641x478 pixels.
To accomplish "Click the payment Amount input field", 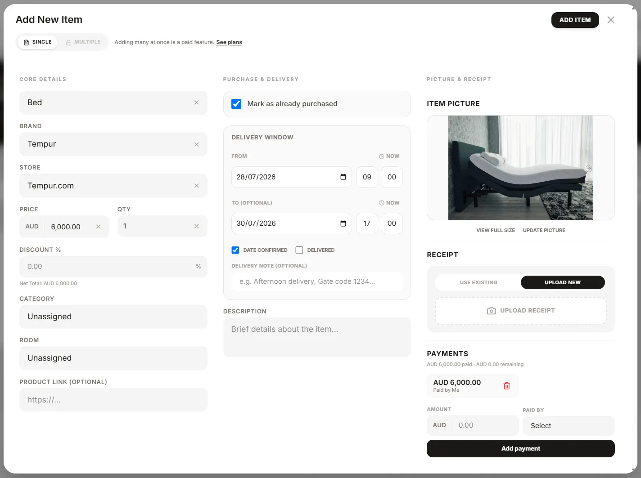I will (485, 425).
